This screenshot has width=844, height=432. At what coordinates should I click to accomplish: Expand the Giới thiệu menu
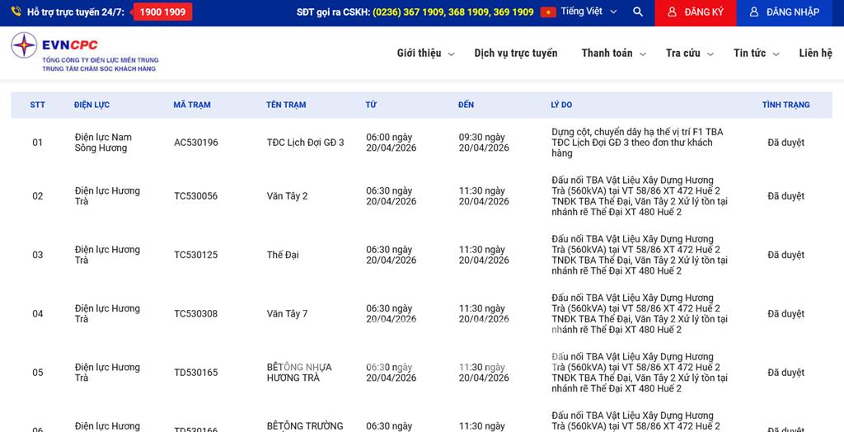424,54
